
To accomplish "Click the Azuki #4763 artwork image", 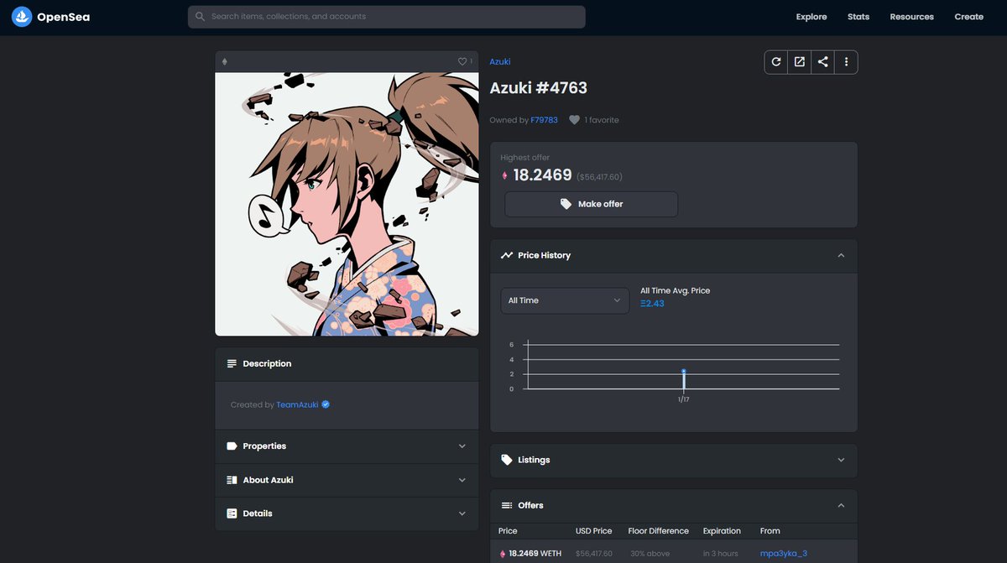I will (347, 204).
